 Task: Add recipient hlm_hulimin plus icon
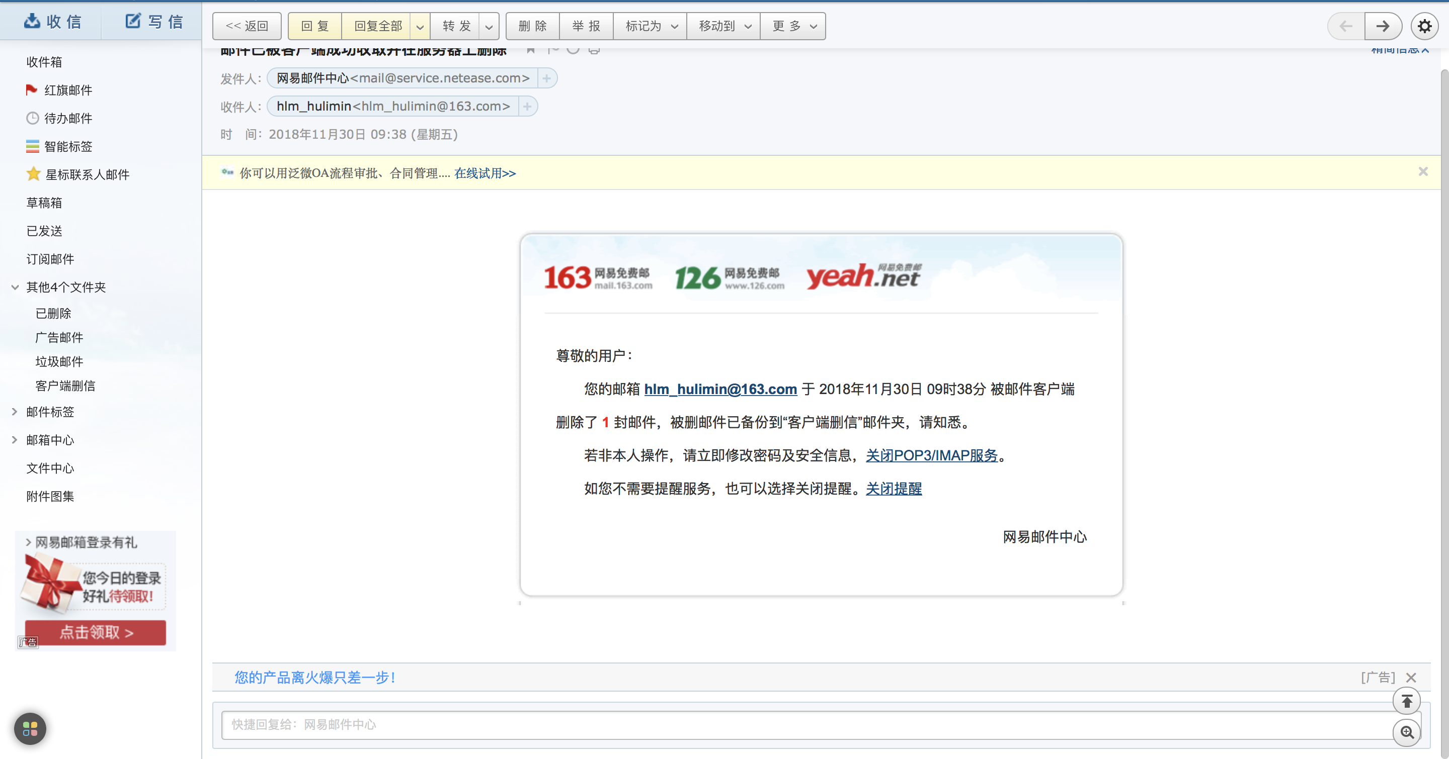tap(527, 106)
